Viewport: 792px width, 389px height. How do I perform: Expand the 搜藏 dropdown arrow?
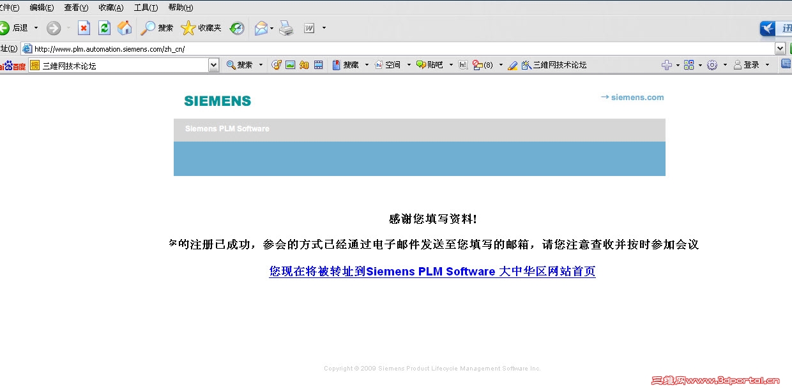tap(367, 65)
